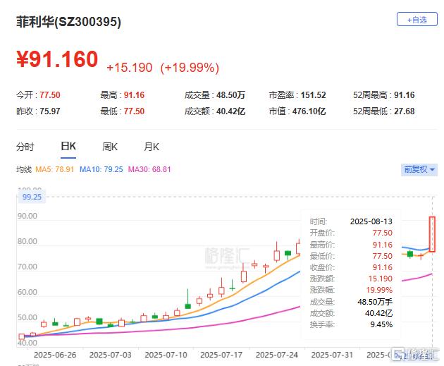
Task: Click the 2025-06-26 date axis label
Action: pyautogui.click(x=55, y=355)
